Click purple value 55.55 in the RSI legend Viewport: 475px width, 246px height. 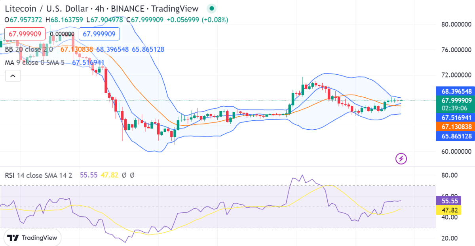click(x=89, y=175)
